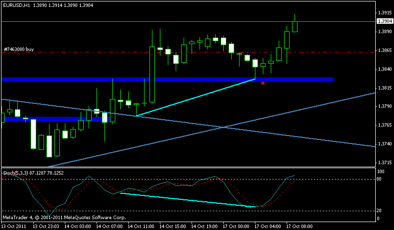The width and height of the screenshot is (394, 230).
Task: Select the cyan divergence line in Stochastic window
Action: click(188, 200)
